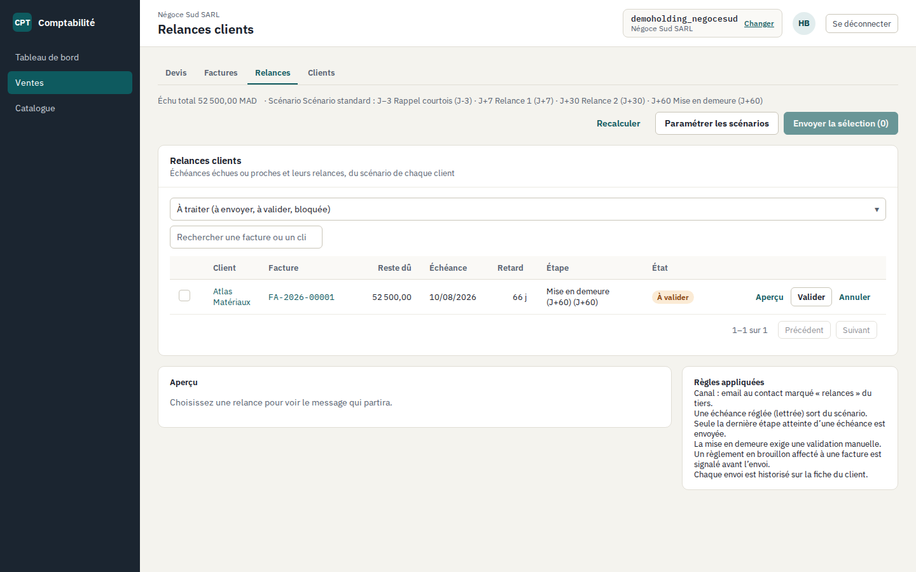
Task: Click the Précédent pagination button
Action: tap(804, 330)
